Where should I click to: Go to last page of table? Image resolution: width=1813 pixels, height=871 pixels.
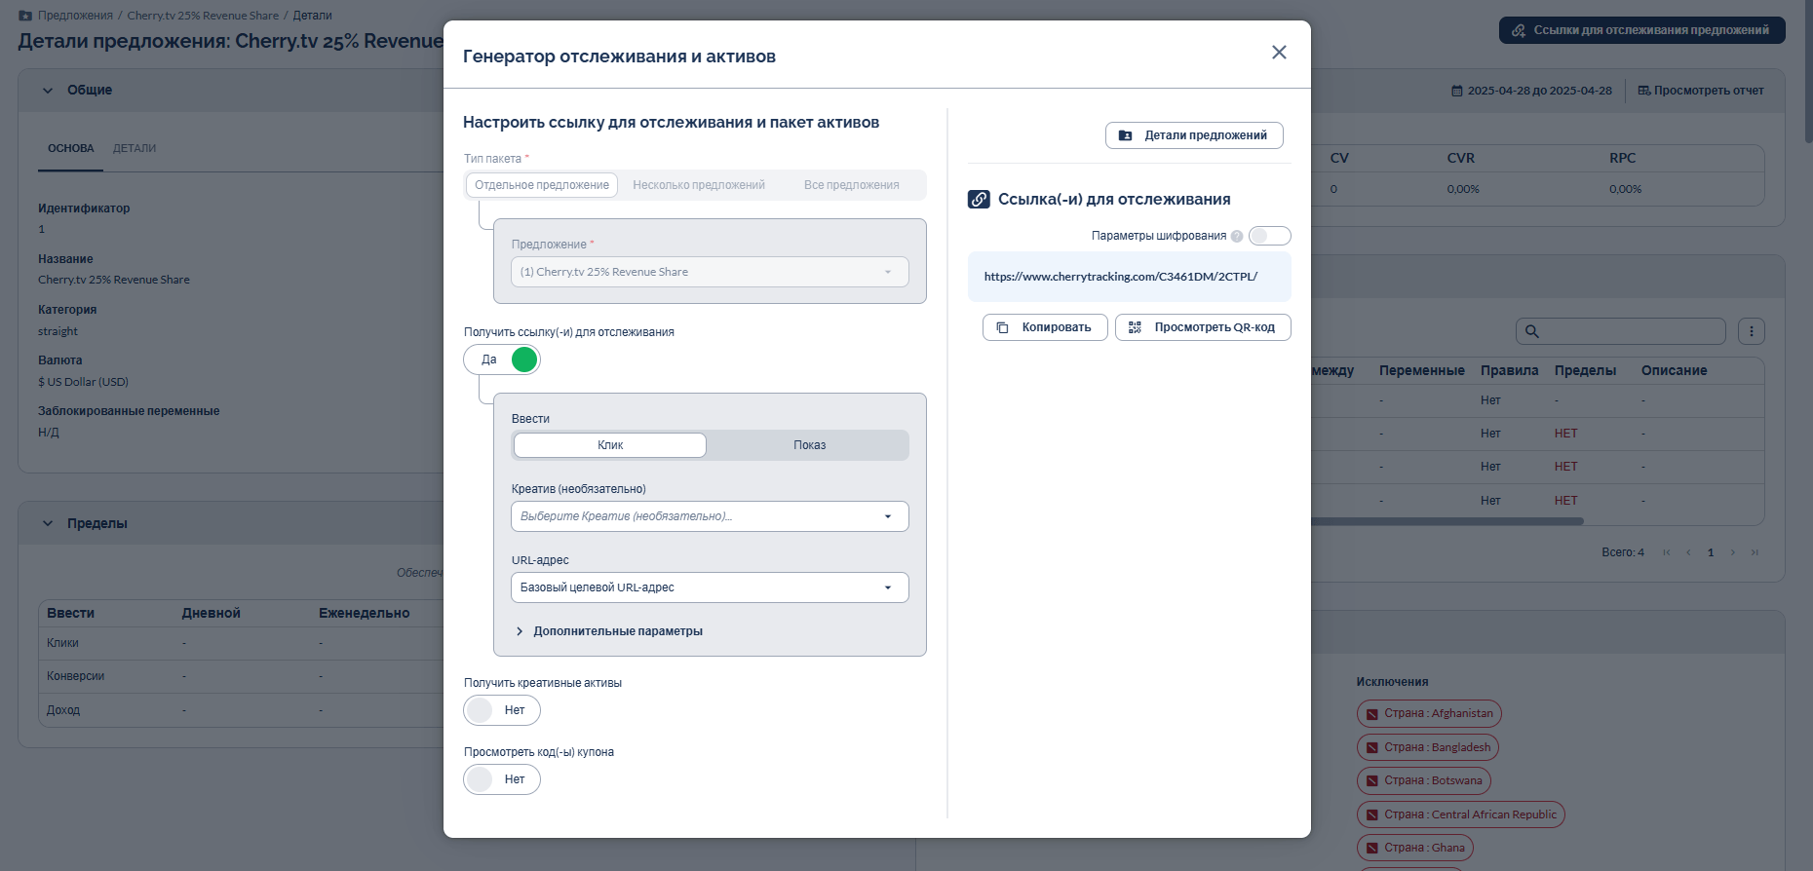click(1755, 552)
